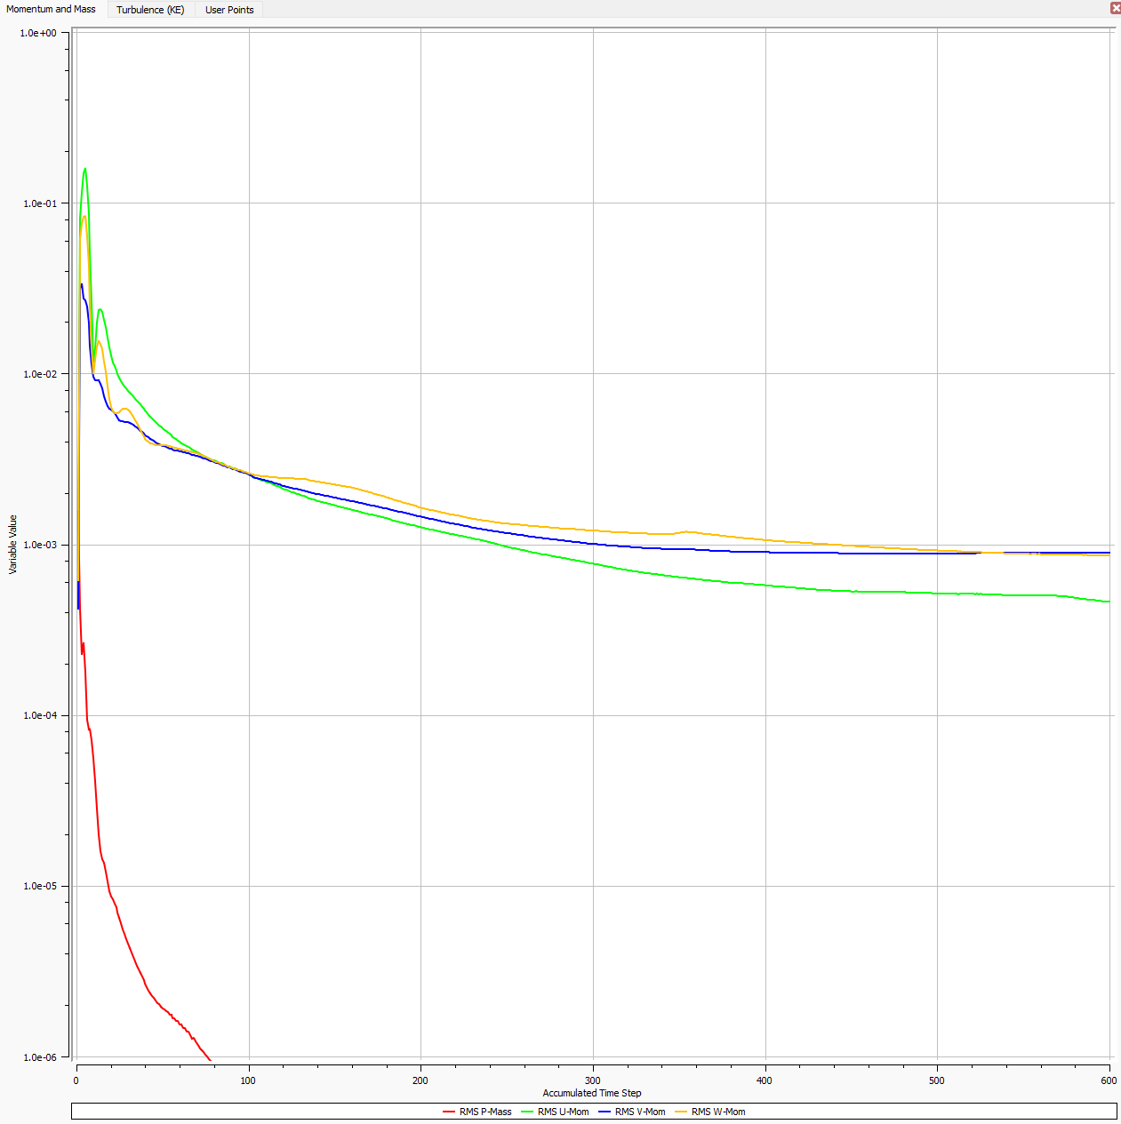Click the 300 tick label on x-axis
Image resolution: width=1121 pixels, height=1124 pixels.
(593, 1080)
